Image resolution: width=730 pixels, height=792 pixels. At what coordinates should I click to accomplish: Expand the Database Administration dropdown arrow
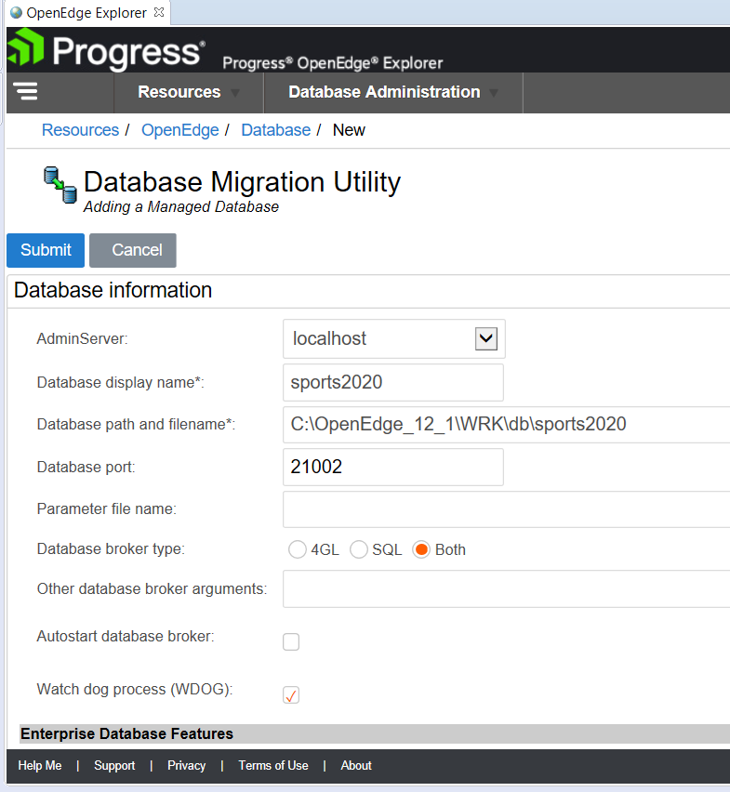(494, 93)
